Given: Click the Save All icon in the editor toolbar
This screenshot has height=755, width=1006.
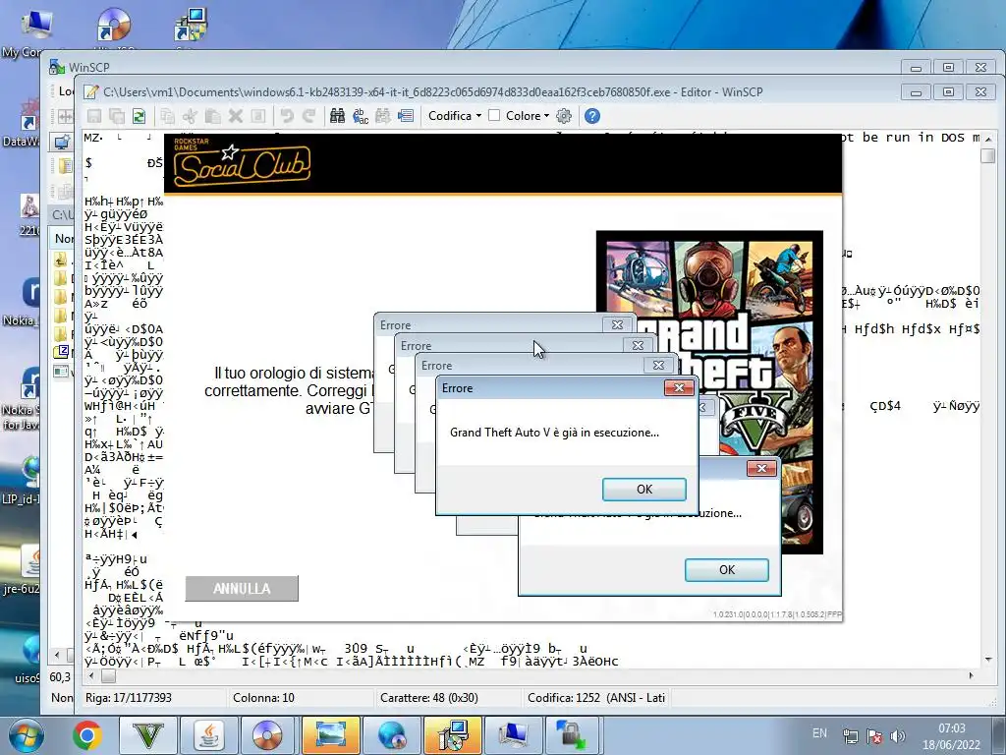Looking at the screenshot, I should click(117, 116).
